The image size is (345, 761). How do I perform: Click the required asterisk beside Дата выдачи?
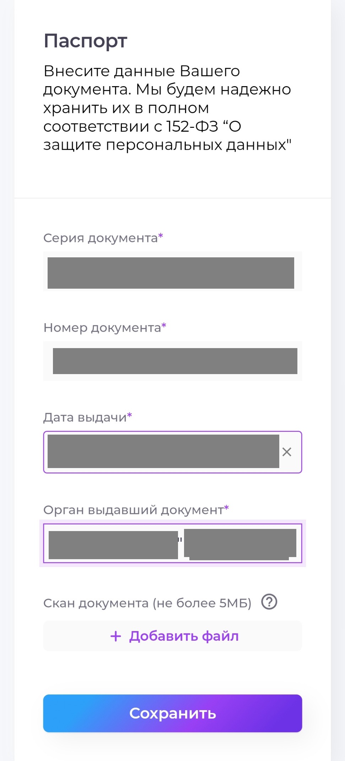(130, 415)
